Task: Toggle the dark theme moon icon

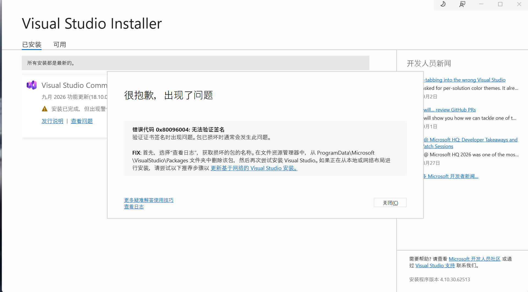Action: (443, 4)
